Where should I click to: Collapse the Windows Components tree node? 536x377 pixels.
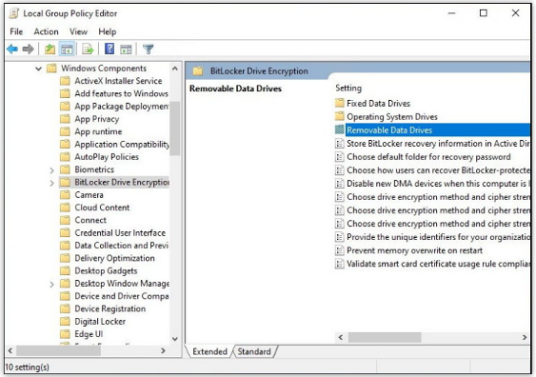[x=38, y=69]
